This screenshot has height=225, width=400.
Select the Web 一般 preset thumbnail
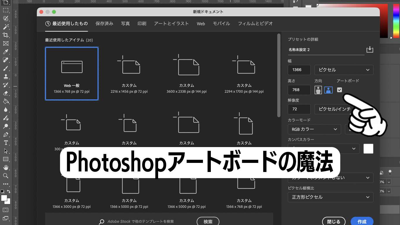click(x=72, y=74)
